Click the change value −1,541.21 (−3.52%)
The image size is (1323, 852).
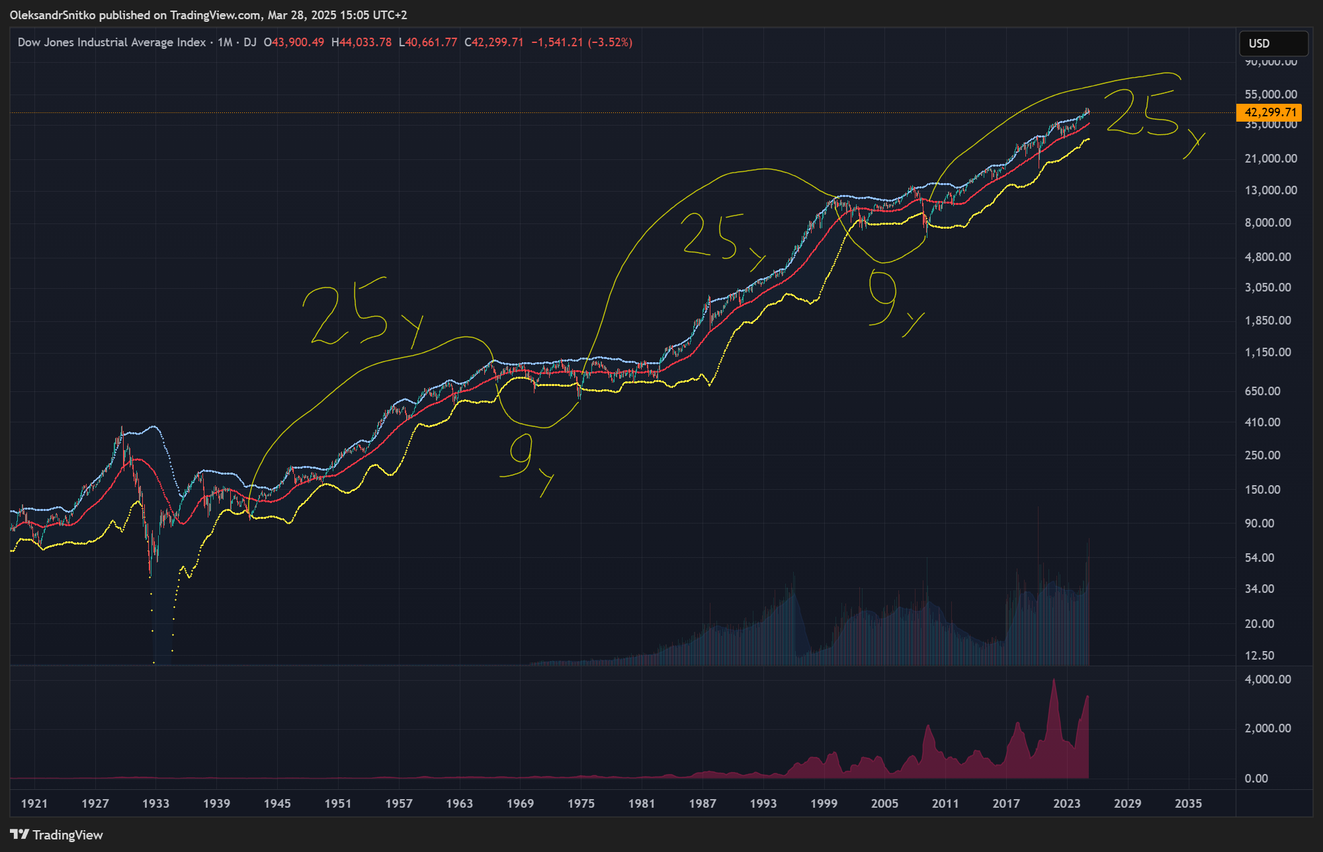tap(582, 42)
